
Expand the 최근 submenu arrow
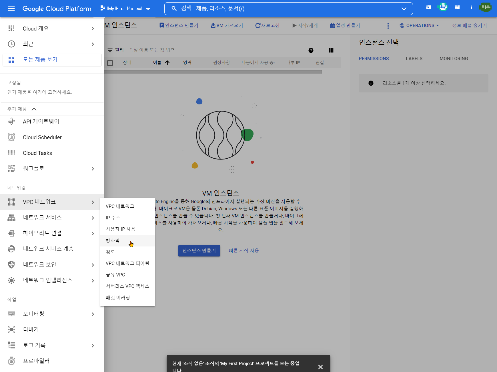click(x=93, y=44)
